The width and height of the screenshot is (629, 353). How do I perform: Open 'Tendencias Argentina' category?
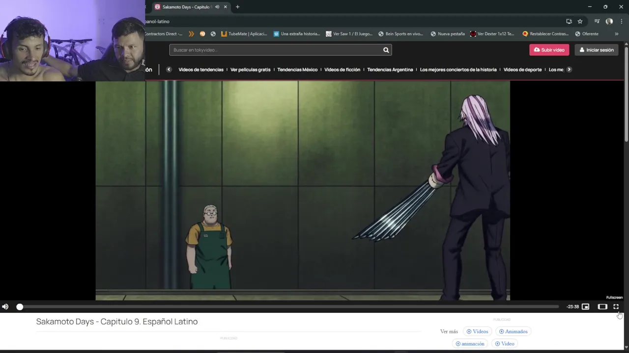pos(390,70)
